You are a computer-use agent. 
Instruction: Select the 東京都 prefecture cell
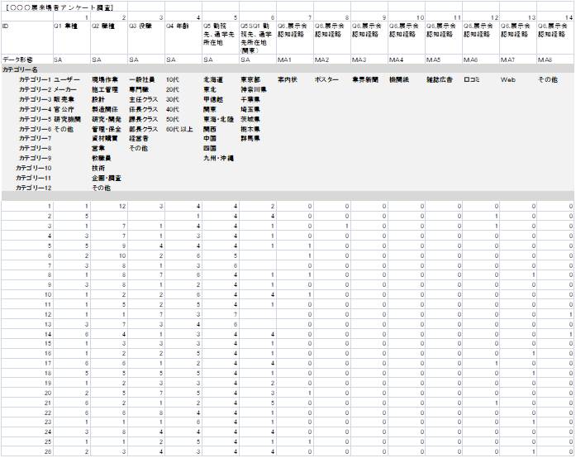tap(250, 80)
